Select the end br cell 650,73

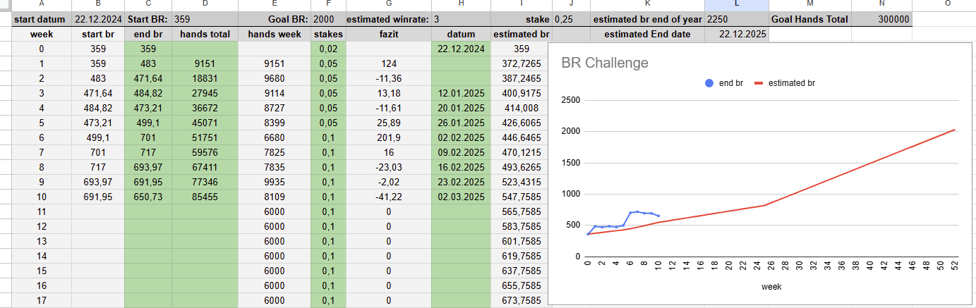point(148,197)
